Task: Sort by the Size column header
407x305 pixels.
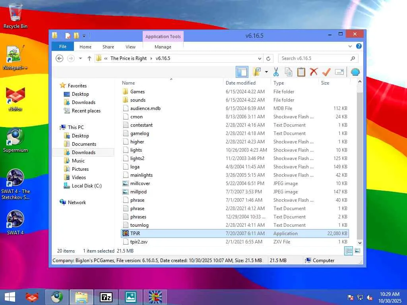Action: pyautogui.click(x=334, y=83)
